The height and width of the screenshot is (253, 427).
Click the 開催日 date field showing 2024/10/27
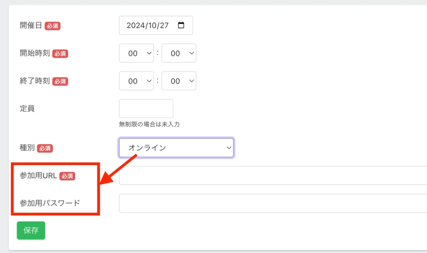tap(156, 25)
